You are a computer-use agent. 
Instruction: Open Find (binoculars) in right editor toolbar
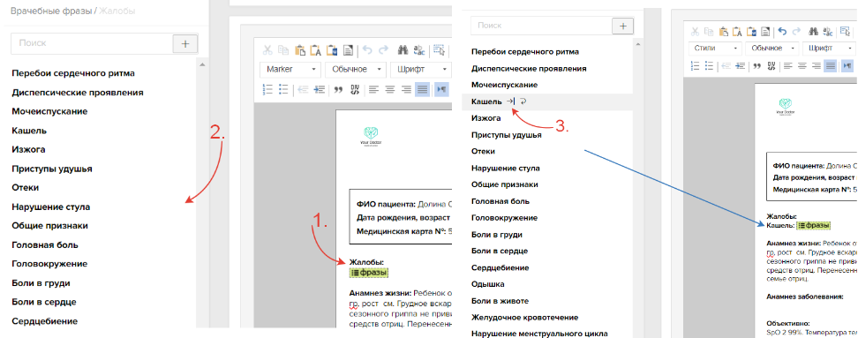[815, 32]
